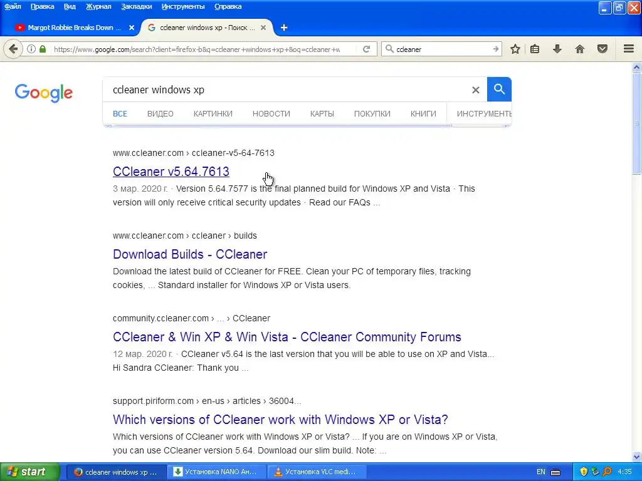
Task: Bookmark this page with the star icon
Action: (515, 49)
